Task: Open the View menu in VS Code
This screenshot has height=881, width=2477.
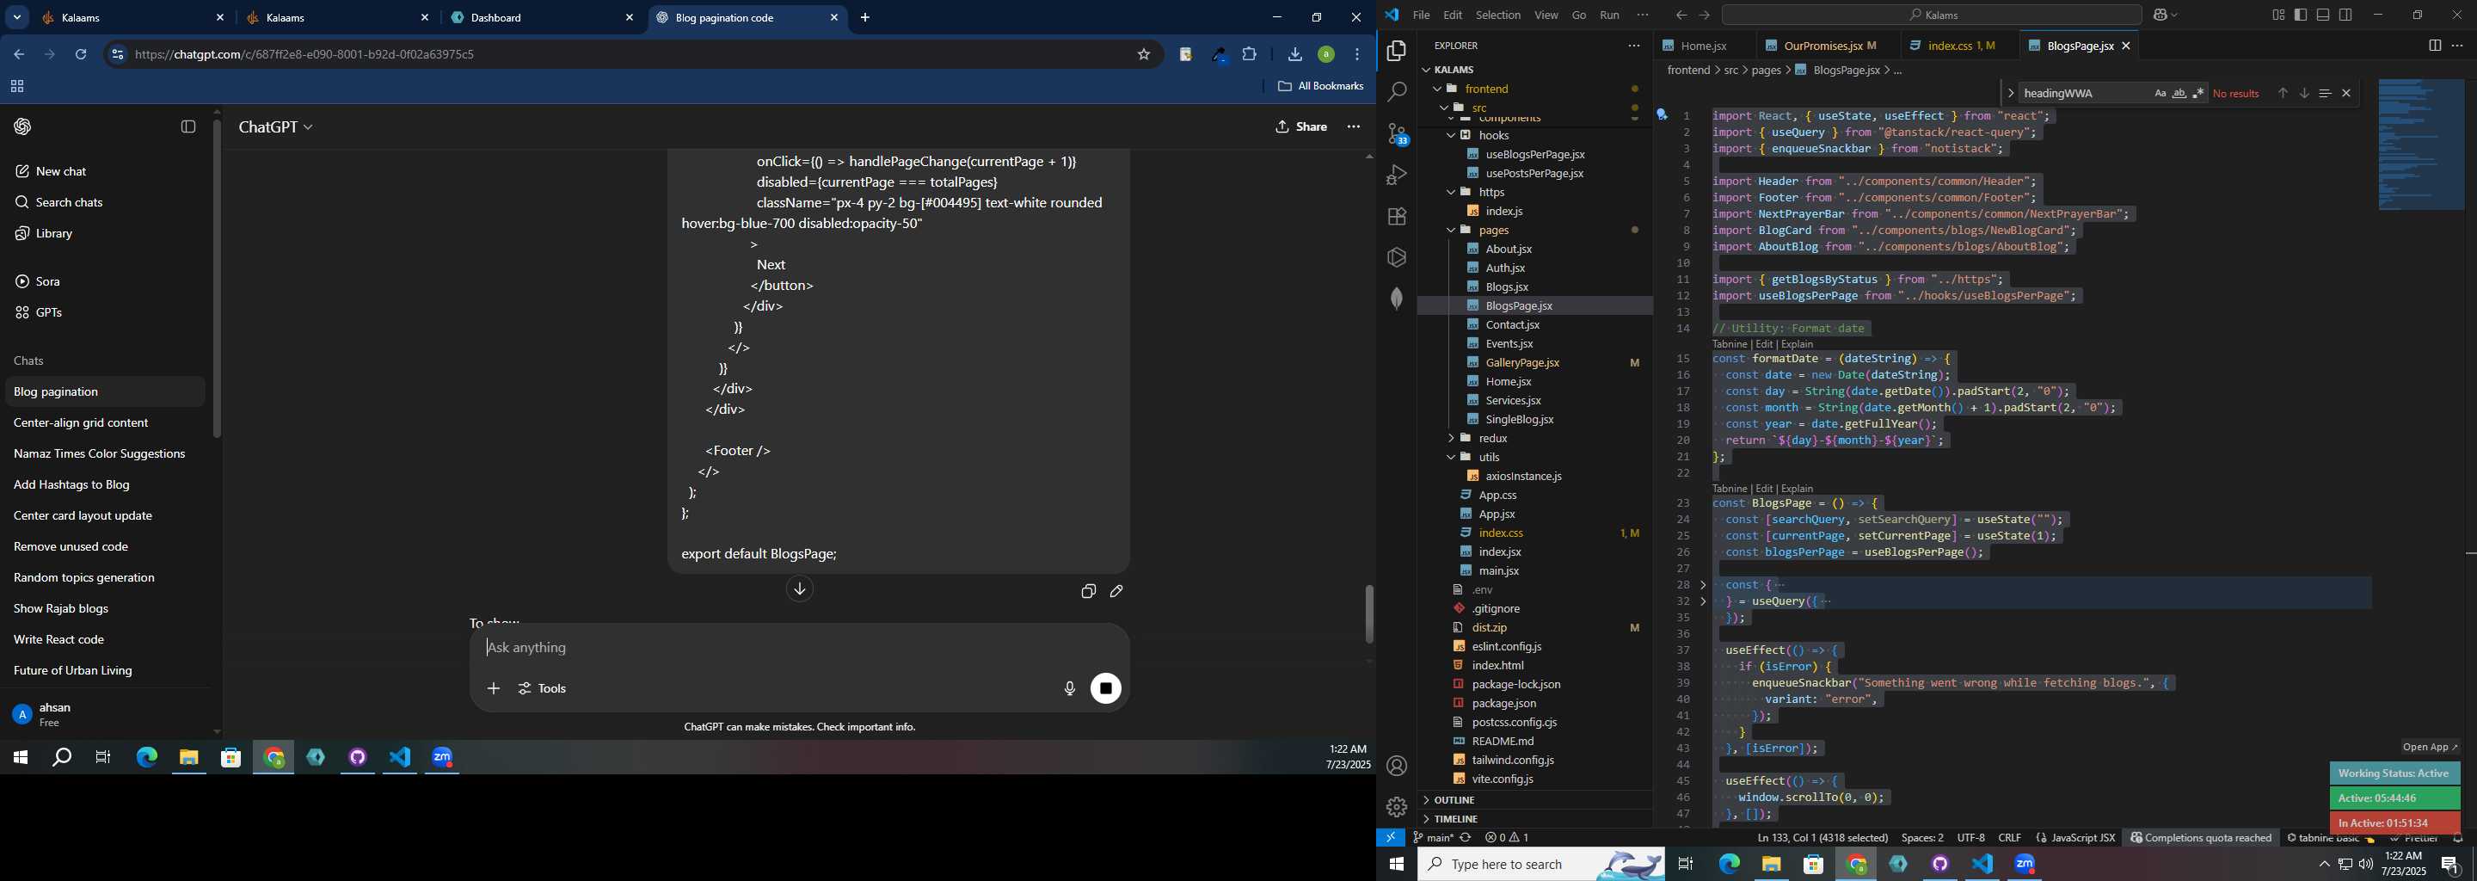Action: tap(1546, 15)
